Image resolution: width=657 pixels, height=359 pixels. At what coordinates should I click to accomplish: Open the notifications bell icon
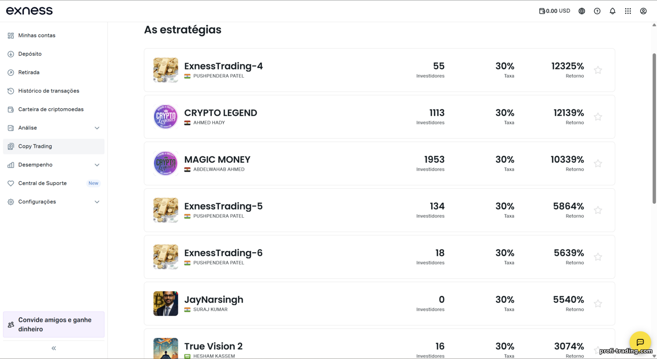(612, 11)
